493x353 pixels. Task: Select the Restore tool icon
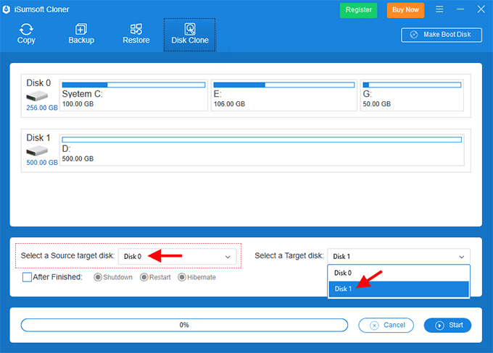pyautogui.click(x=136, y=30)
